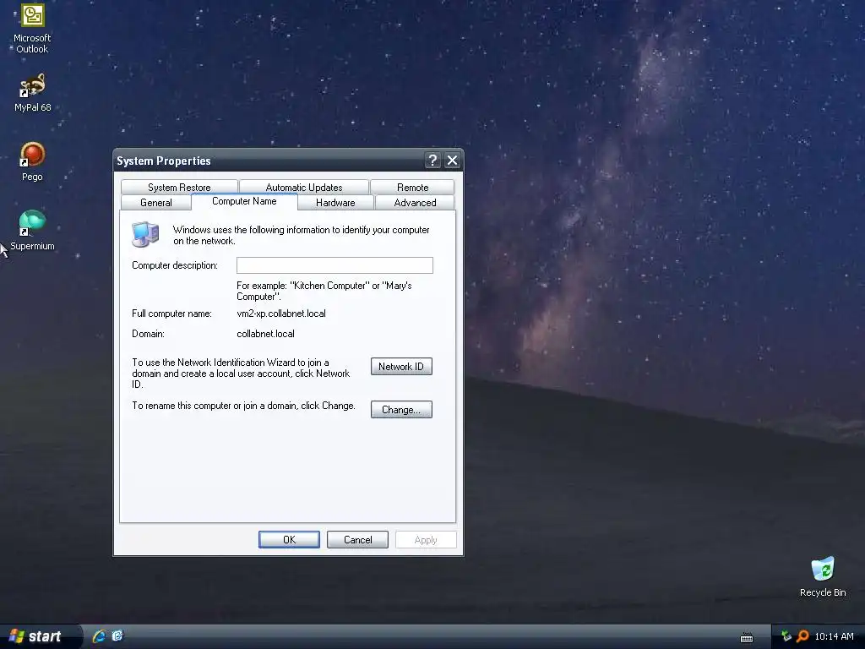The width and height of the screenshot is (865, 649).
Task: Click the Domain value collabnet.local
Action: tap(265, 334)
